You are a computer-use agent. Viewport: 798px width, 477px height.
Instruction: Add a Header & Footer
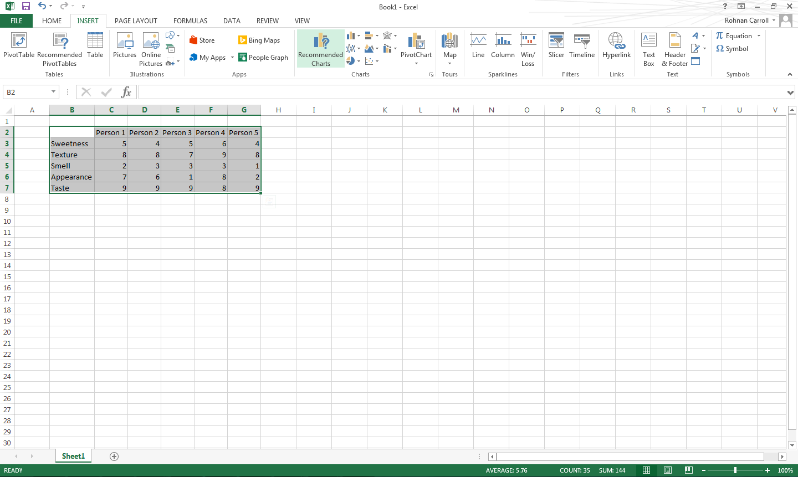pos(674,49)
